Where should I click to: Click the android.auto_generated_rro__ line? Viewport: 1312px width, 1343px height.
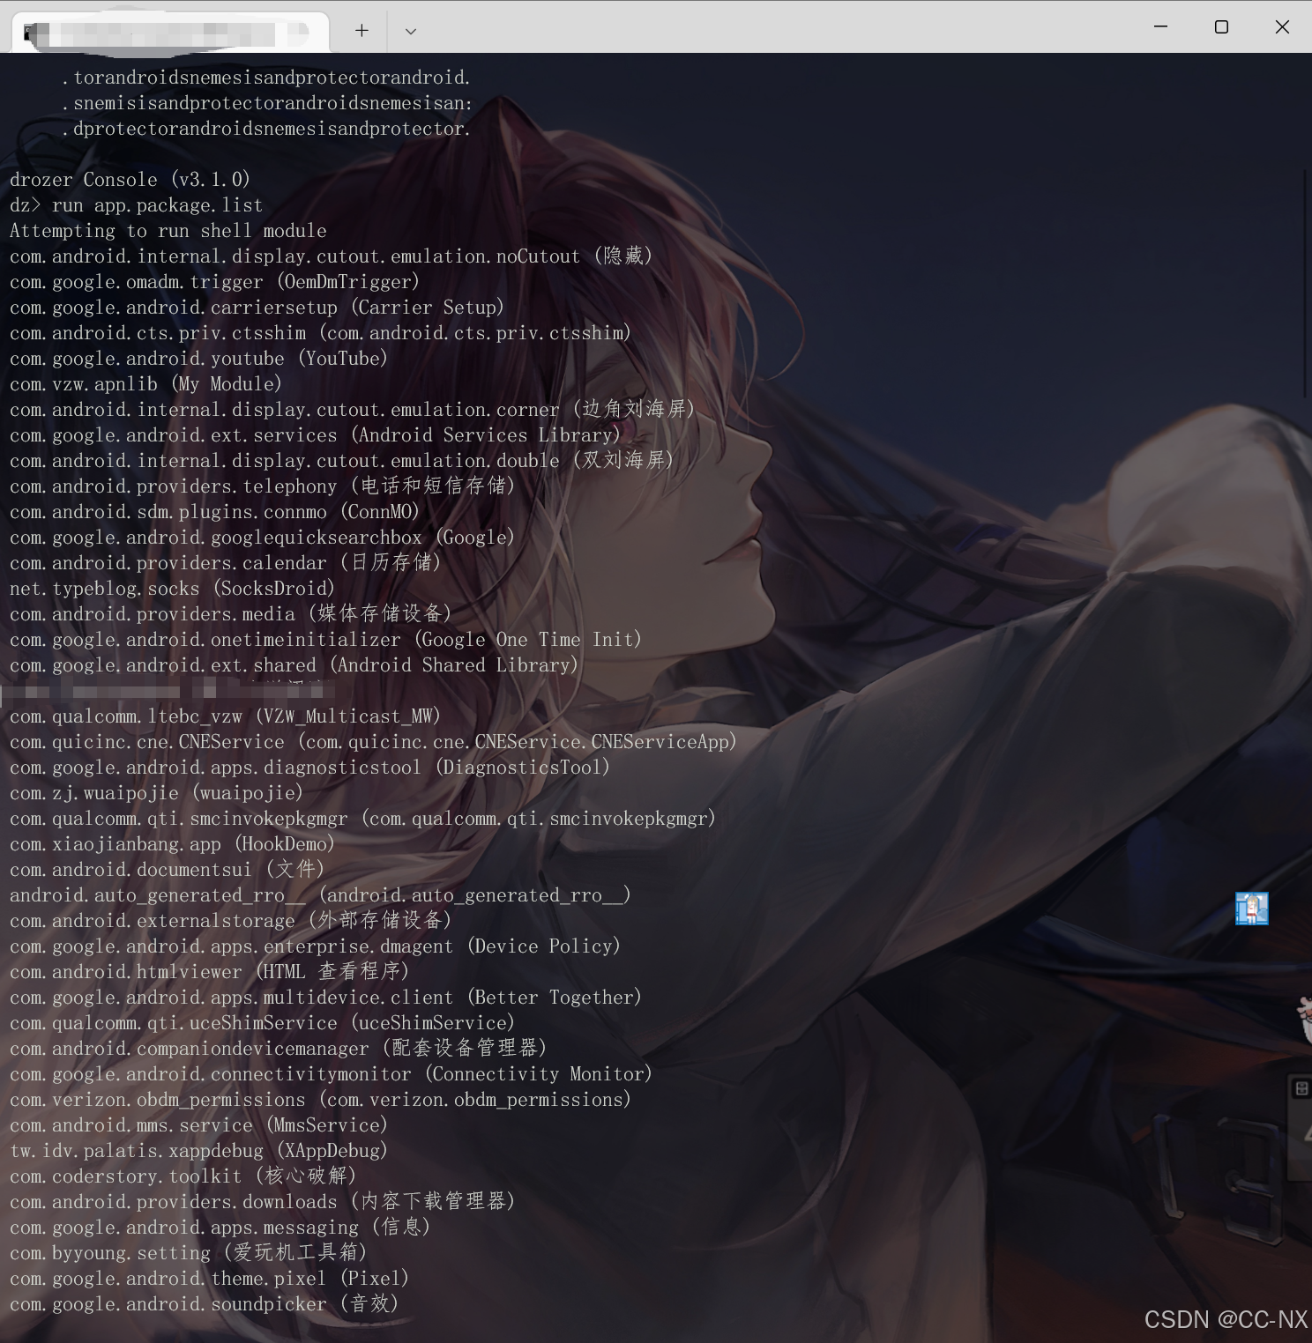pos(321,895)
